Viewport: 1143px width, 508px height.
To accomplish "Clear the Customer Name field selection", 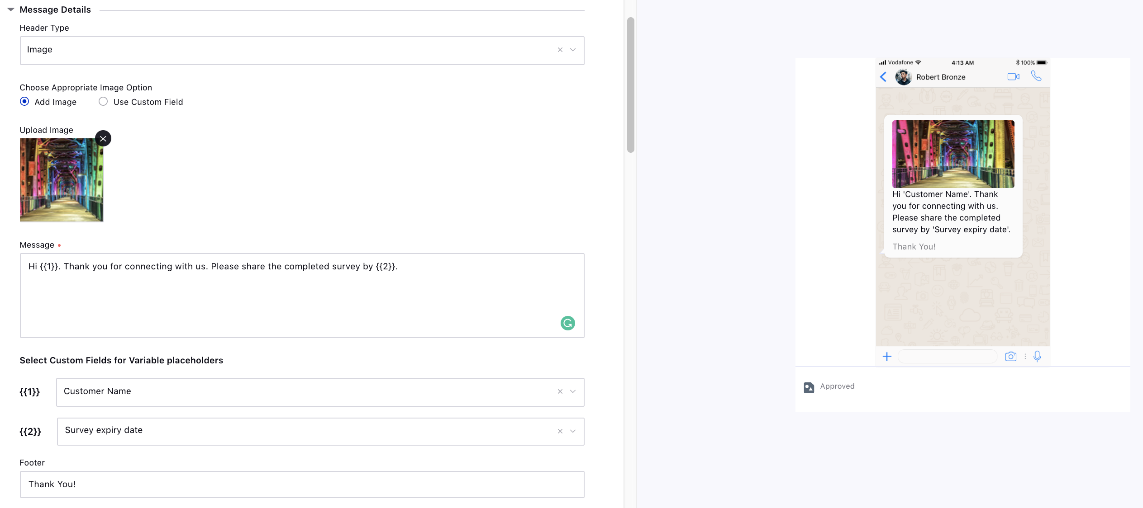I will click(x=560, y=391).
